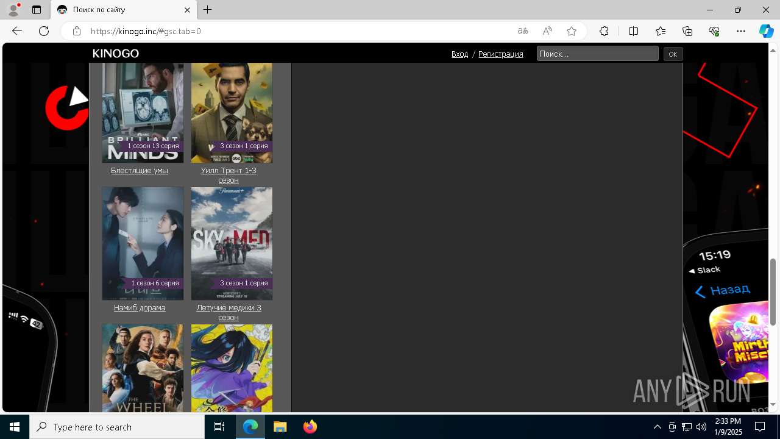
Task: Open Browser essentials heart icon
Action: tap(714, 31)
